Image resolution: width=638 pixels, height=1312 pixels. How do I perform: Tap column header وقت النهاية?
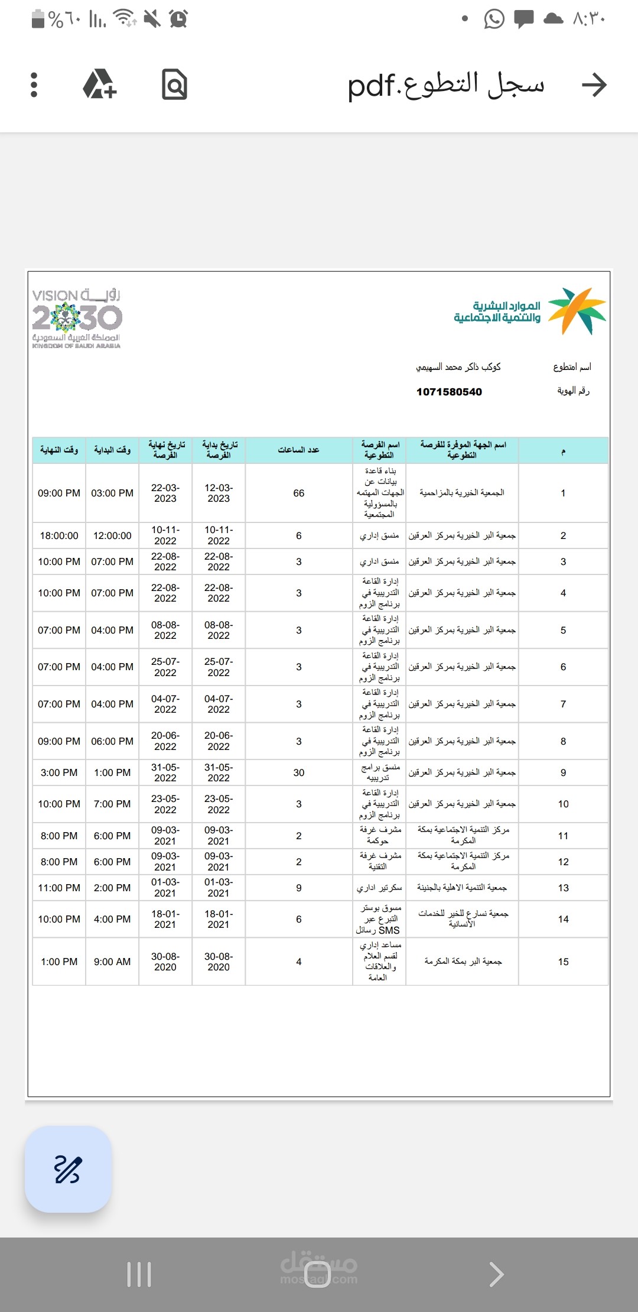click(59, 450)
